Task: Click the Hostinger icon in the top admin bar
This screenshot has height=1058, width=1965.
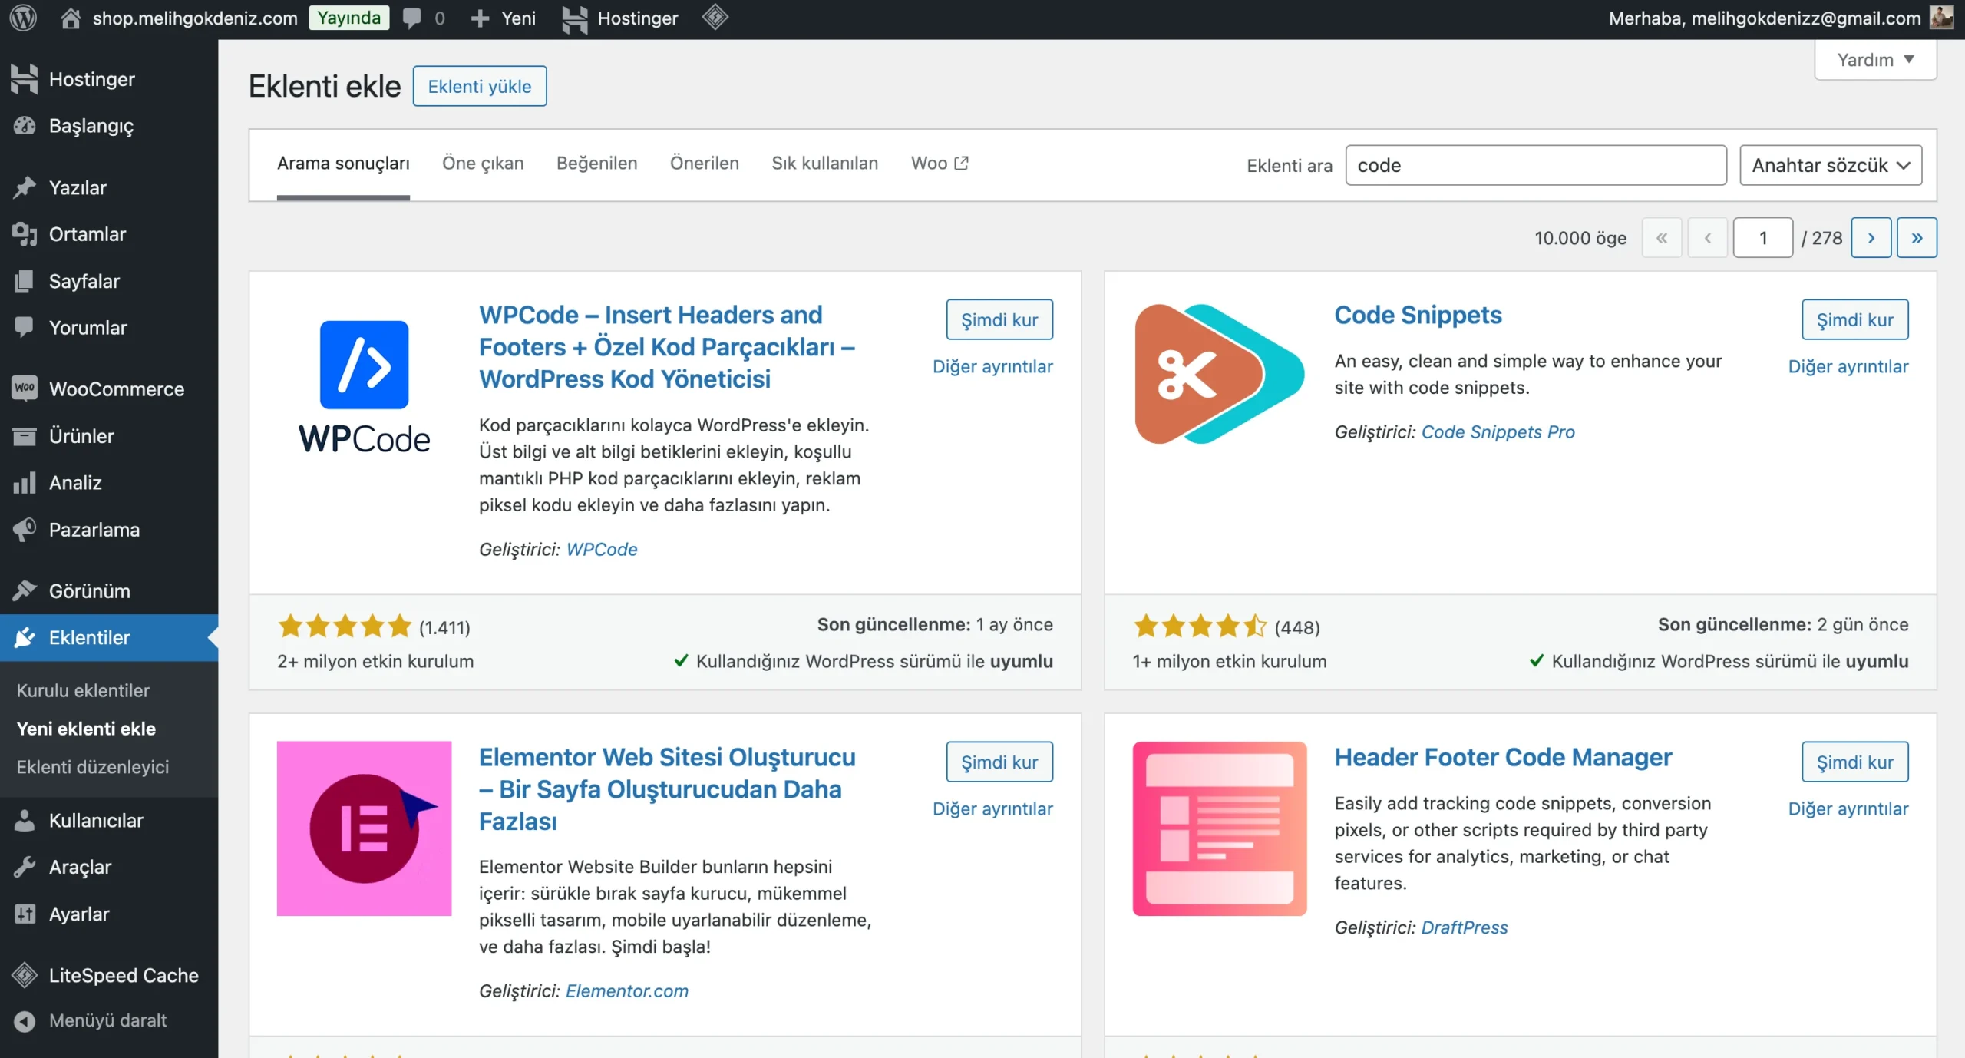Action: [574, 18]
